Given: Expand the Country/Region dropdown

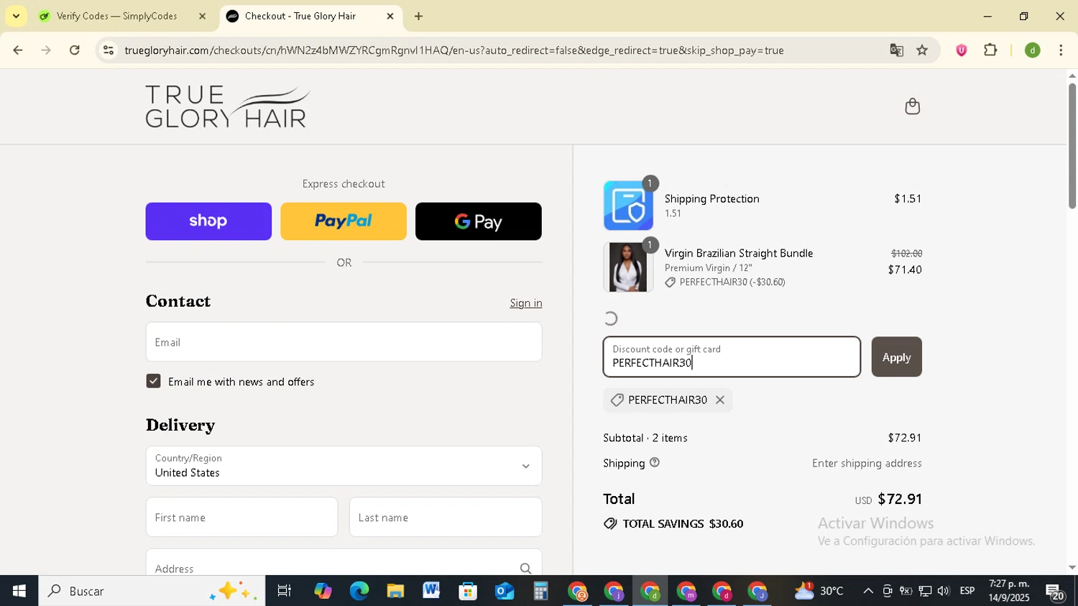Looking at the screenshot, I should click(x=344, y=466).
